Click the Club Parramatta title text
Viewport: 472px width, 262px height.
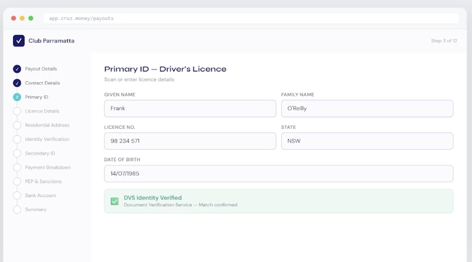pyautogui.click(x=52, y=41)
